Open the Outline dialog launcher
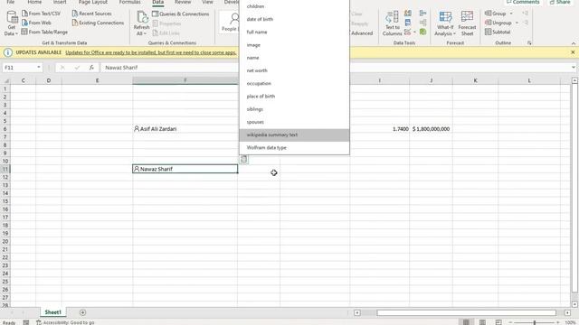The image size is (579, 325). pyautogui.click(x=529, y=43)
